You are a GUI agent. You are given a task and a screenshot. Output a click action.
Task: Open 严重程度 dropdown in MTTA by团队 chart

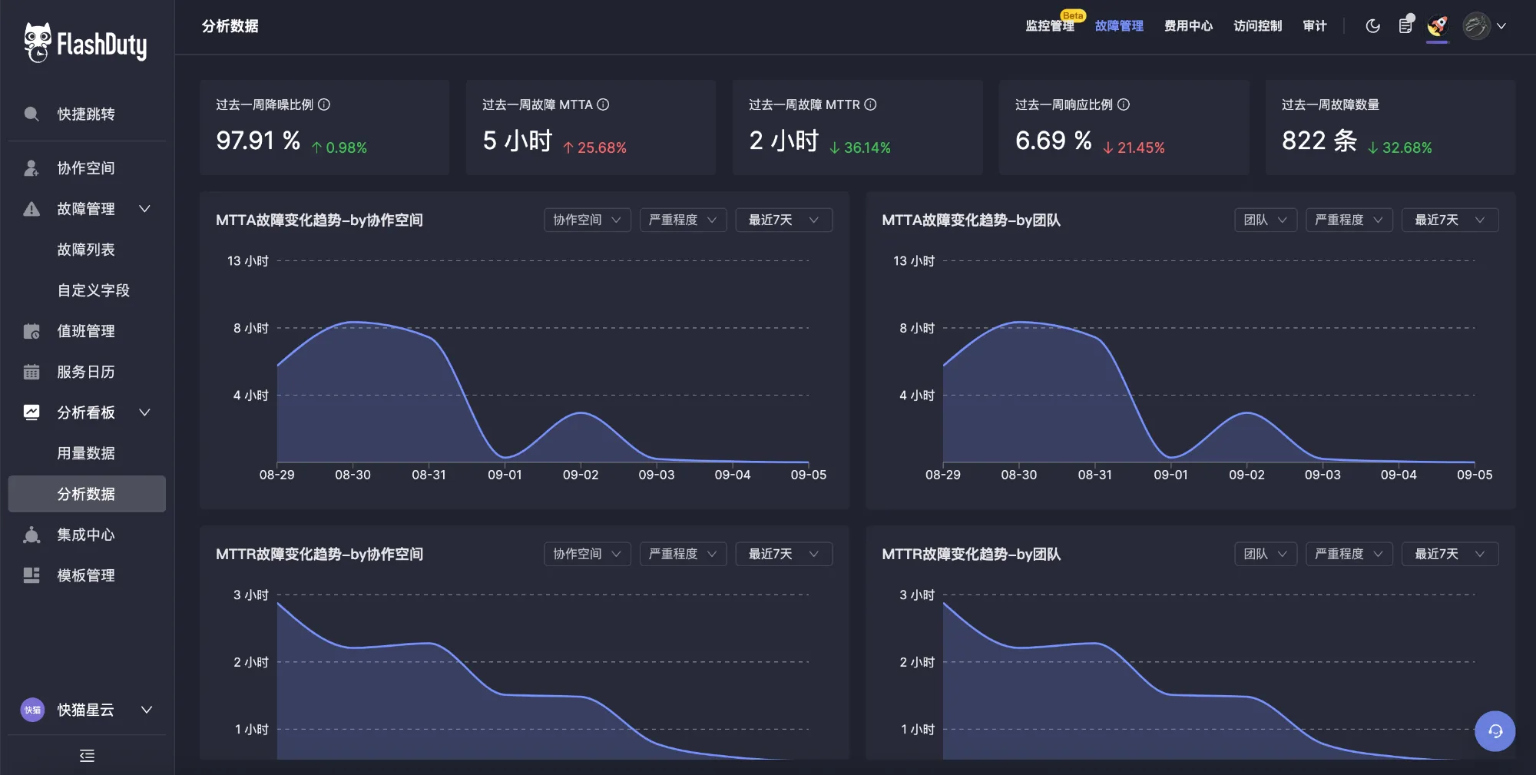coord(1349,220)
